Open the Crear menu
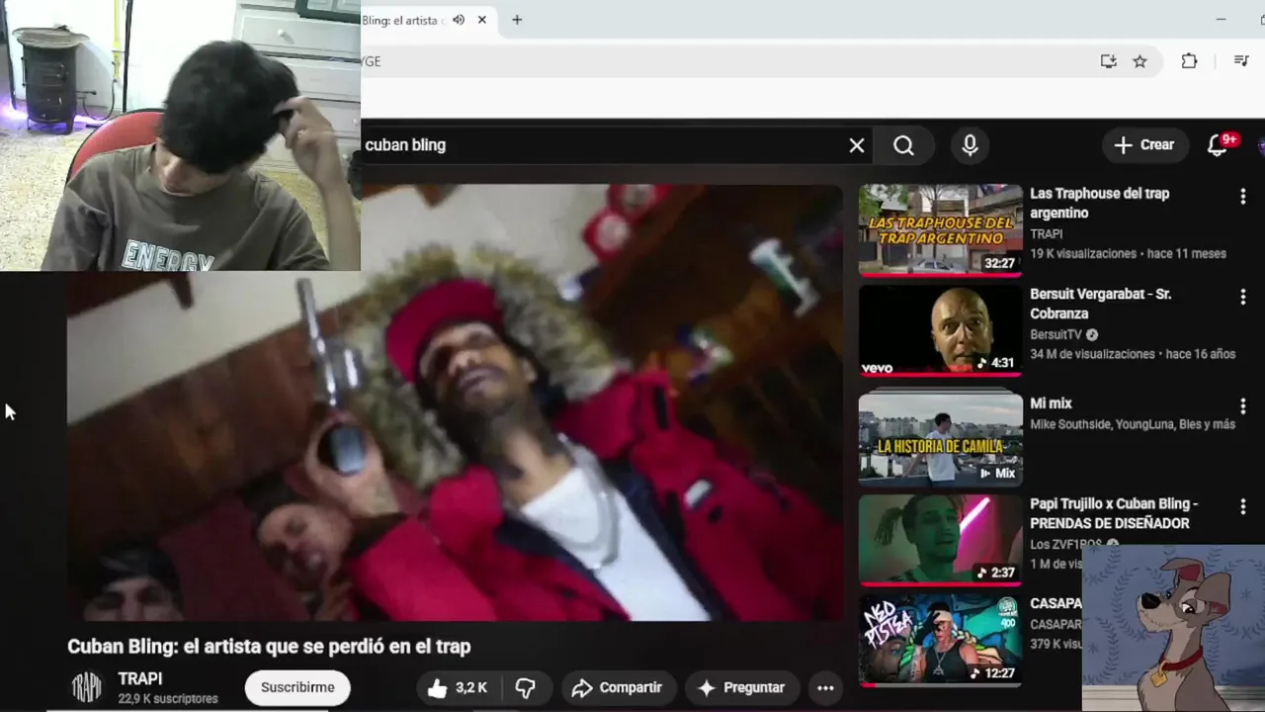The image size is (1265, 712). point(1143,144)
